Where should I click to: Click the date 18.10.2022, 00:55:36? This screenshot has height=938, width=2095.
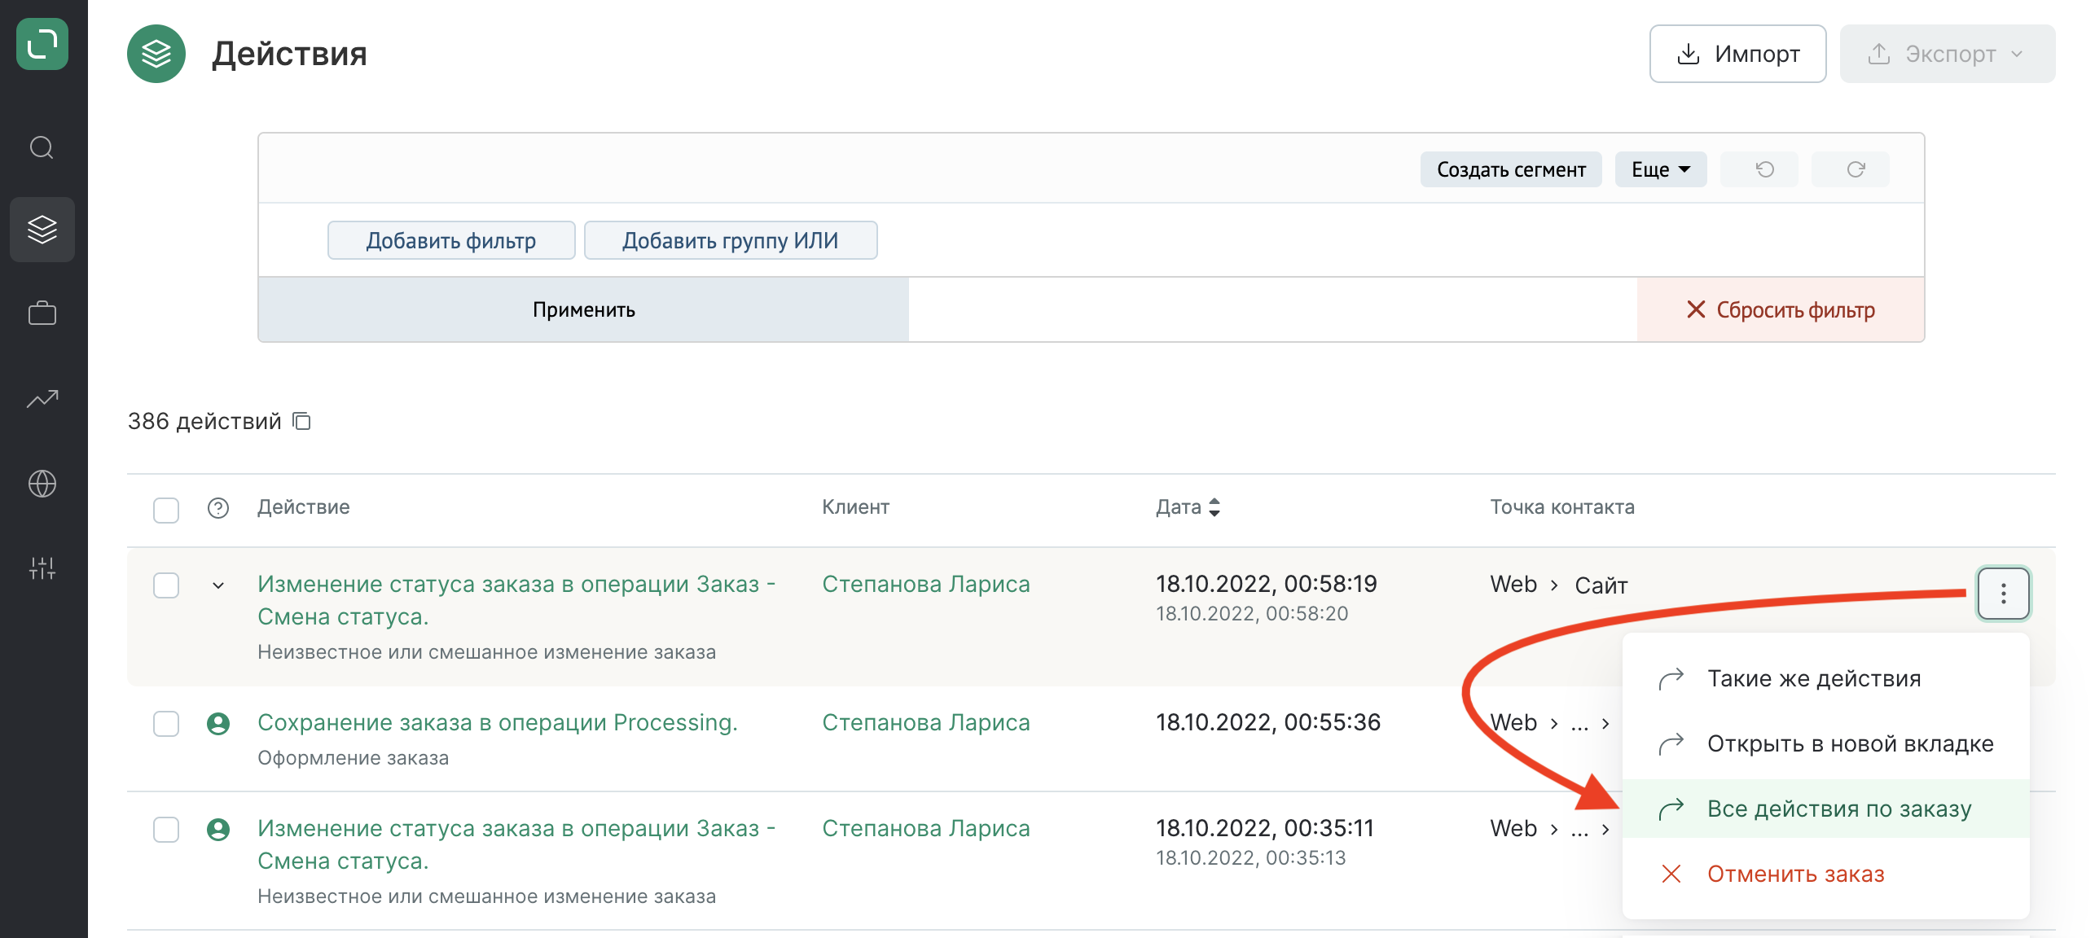click(1268, 722)
